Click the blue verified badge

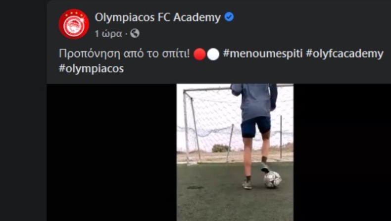[229, 17]
